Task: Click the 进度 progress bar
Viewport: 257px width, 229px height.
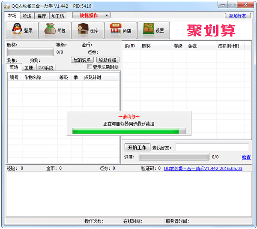Action: [x=174, y=157]
